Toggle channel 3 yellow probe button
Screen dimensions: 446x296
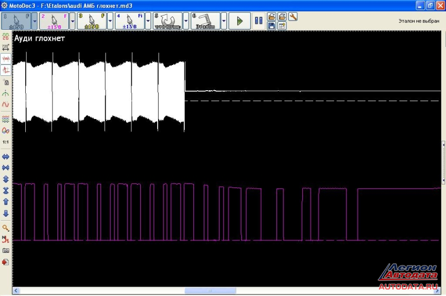(92, 21)
